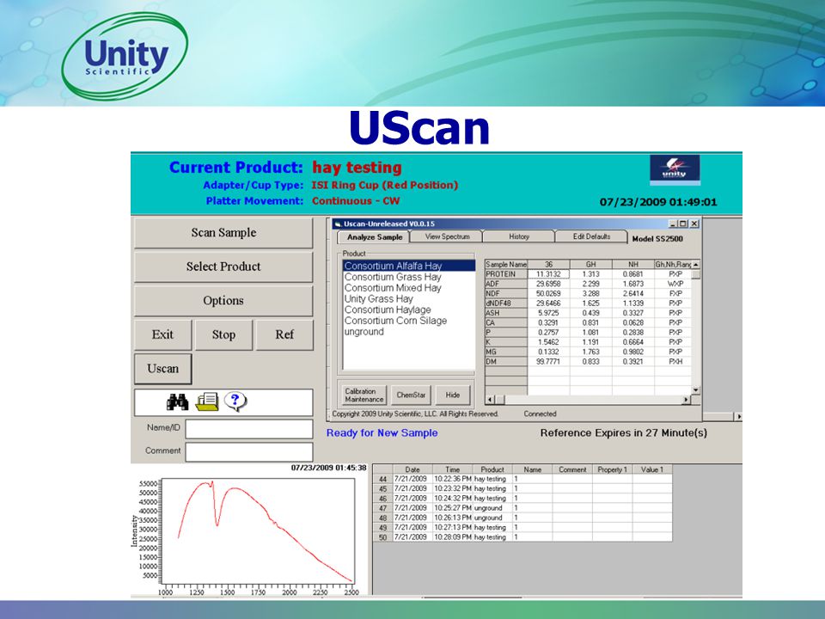Image resolution: width=825 pixels, height=619 pixels.
Task: Select the unground product
Action: pos(409,332)
